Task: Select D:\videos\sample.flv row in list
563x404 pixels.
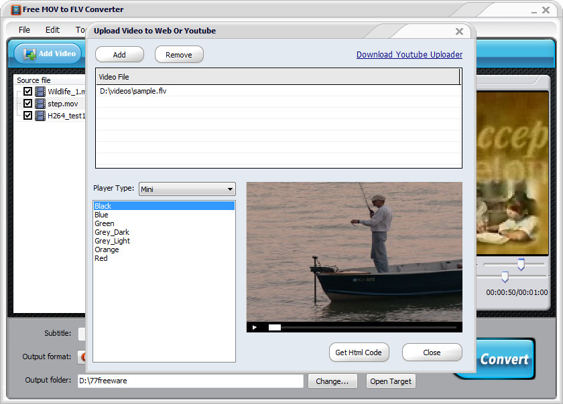Action: tap(278, 91)
